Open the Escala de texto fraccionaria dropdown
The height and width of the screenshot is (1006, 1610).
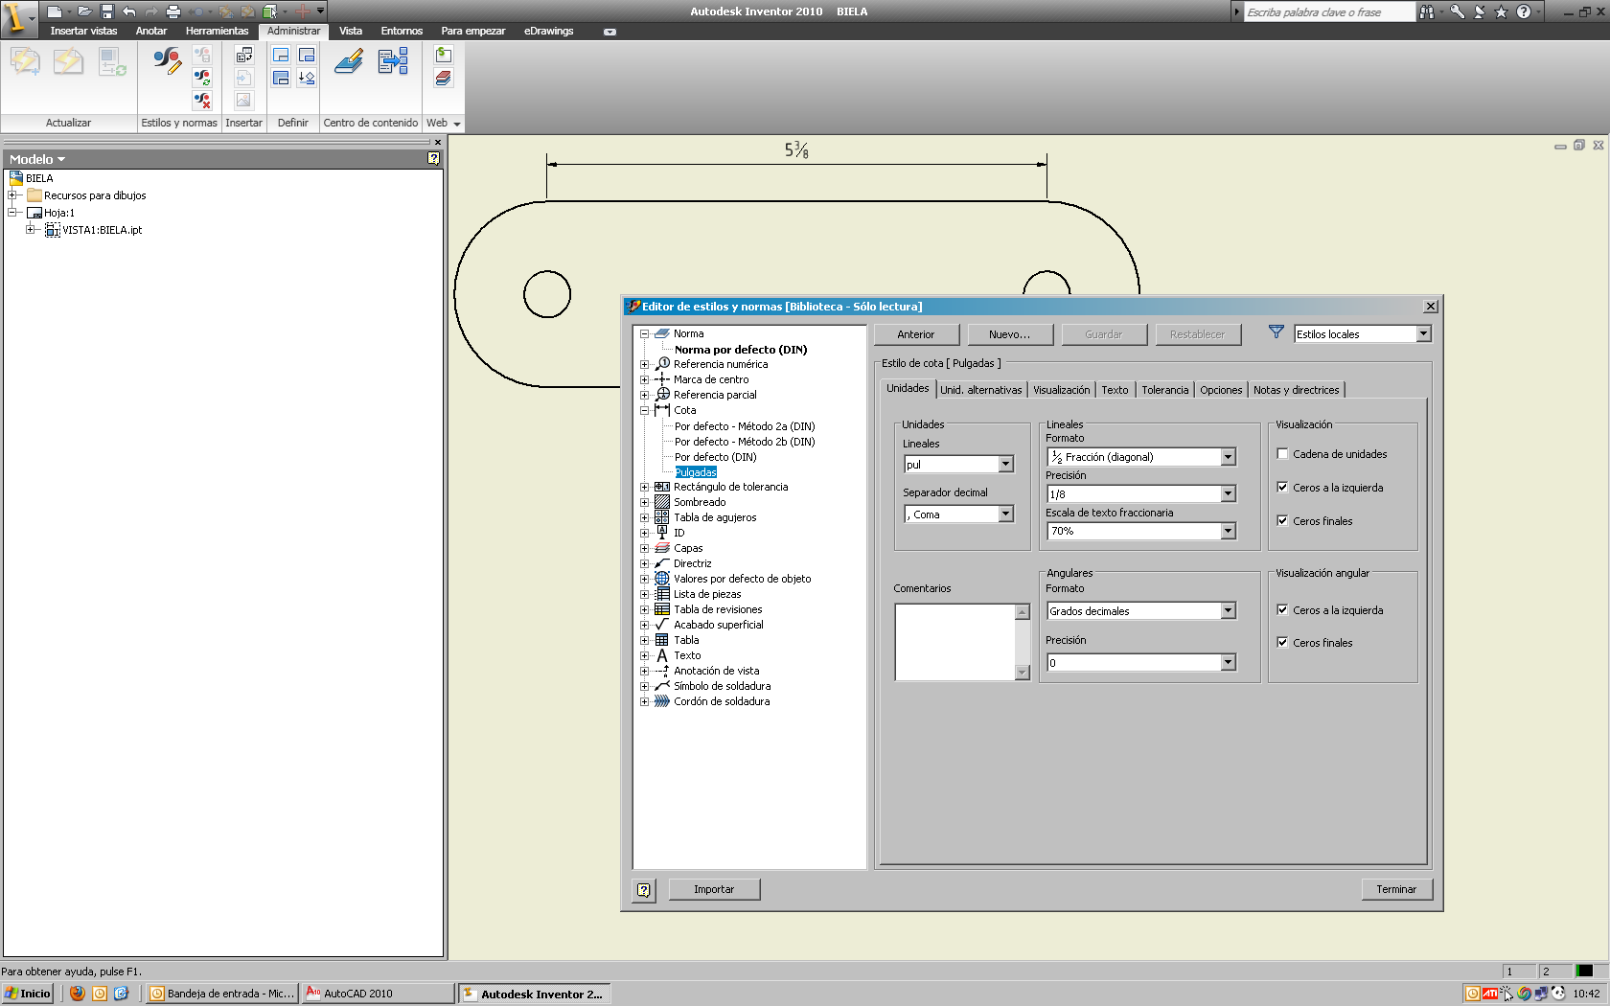[x=1229, y=531]
